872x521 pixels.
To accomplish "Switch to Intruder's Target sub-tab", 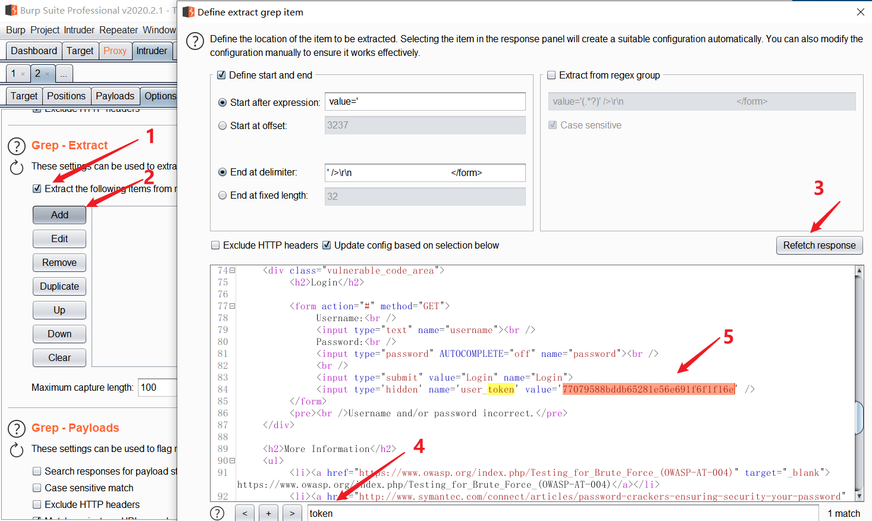I will pos(24,96).
